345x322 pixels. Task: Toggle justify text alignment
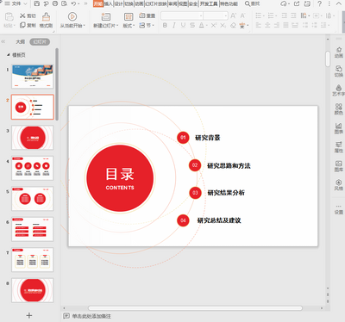[x=285, y=25]
